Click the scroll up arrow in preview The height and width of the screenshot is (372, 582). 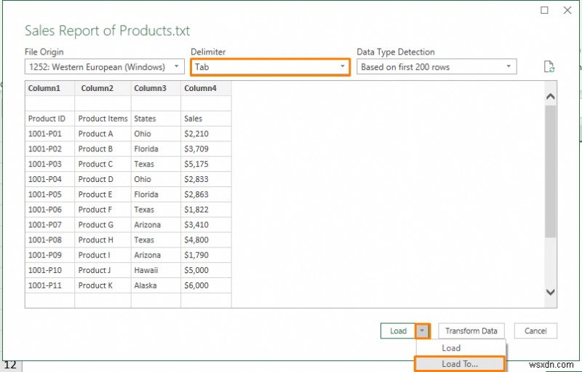[551, 97]
